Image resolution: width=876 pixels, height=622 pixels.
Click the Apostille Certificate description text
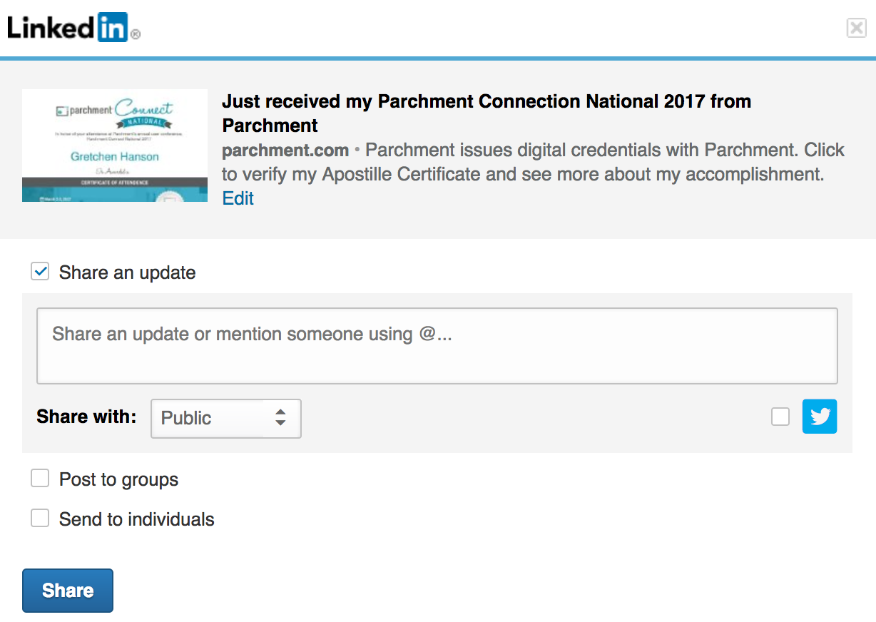[523, 175]
